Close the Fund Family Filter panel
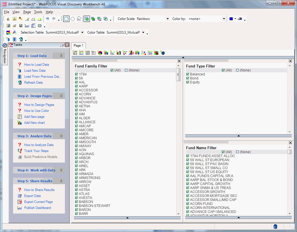 (x=179, y=61)
